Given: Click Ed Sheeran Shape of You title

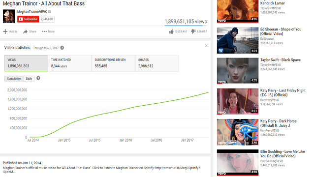Looking at the screenshot, I should pos(281,31).
